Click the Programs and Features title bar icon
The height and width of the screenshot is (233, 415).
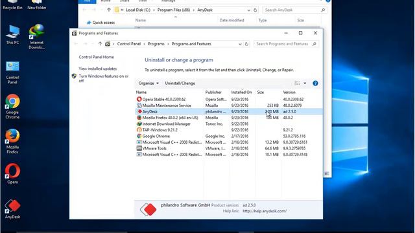tap(75, 33)
